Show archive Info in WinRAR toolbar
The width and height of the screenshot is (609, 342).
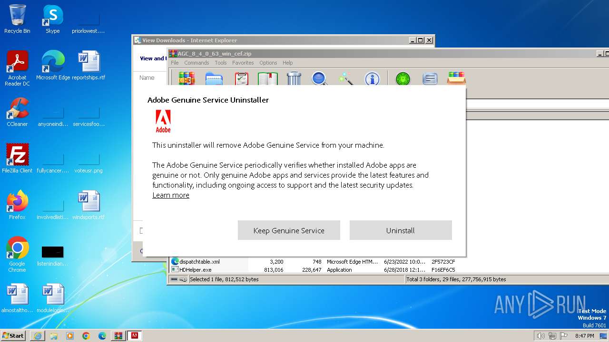(372, 78)
